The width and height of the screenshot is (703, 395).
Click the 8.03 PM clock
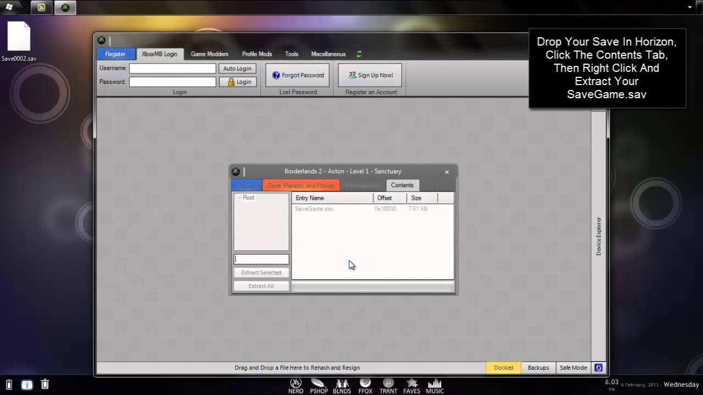(611, 383)
